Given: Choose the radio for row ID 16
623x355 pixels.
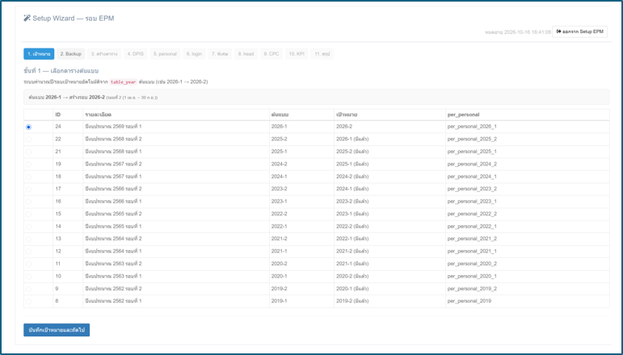Looking at the screenshot, I should (28, 202).
